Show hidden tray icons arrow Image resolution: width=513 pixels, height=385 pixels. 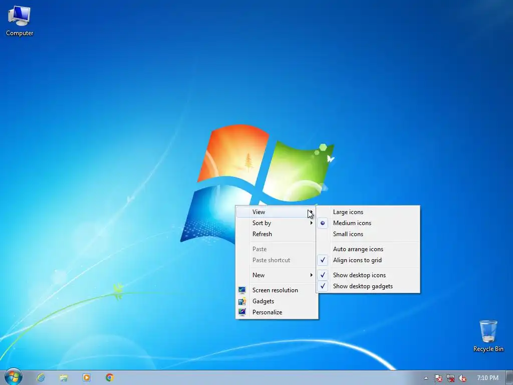tap(426, 378)
